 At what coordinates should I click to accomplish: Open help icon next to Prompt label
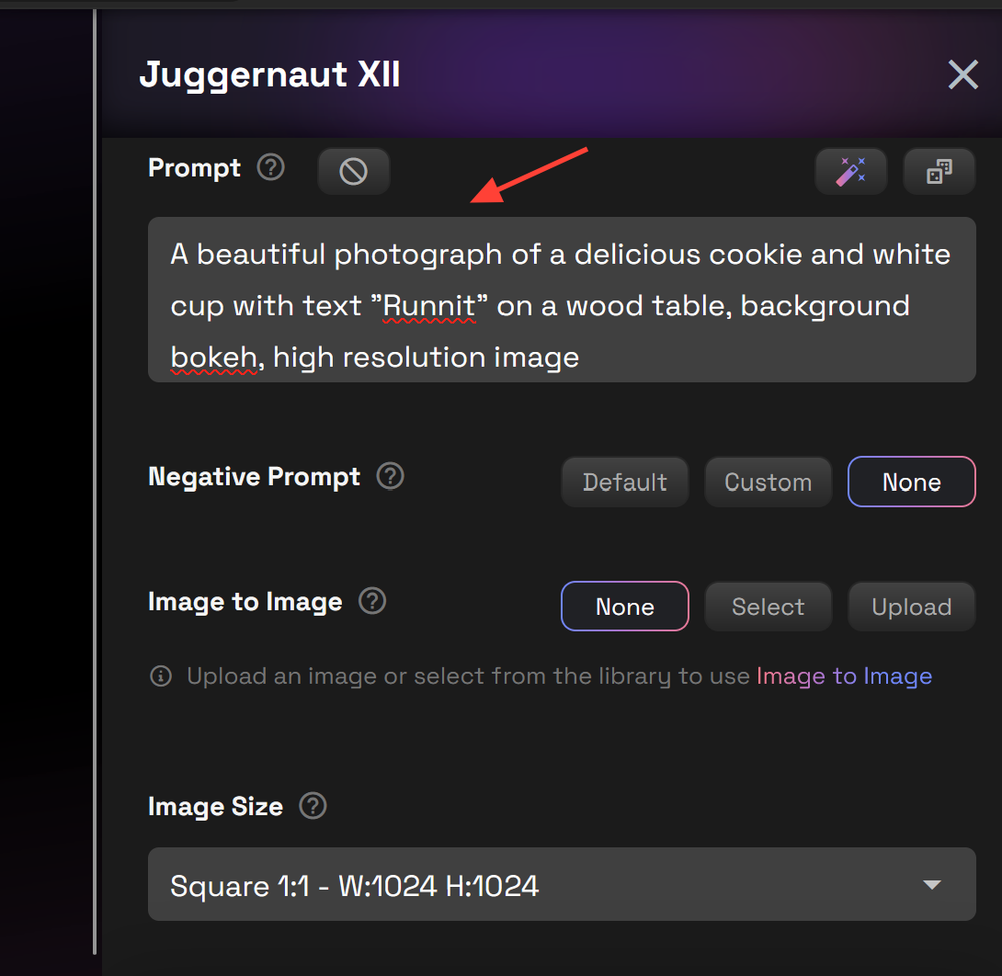coord(270,167)
